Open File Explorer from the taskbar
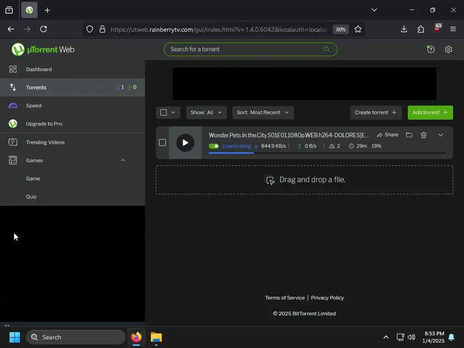The width and height of the screenshot is (464, 348). (156, 337)
